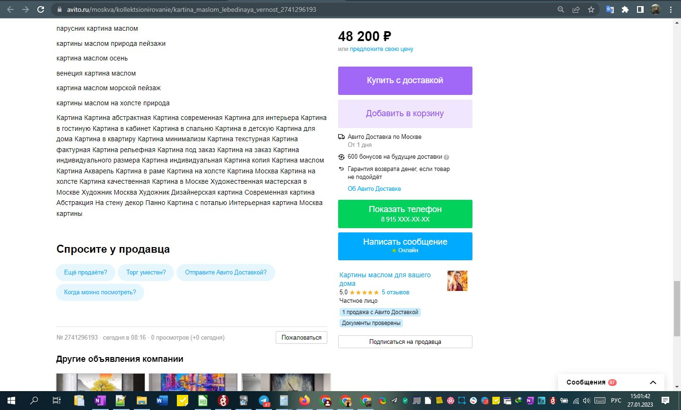Show the seller's phone number

coord(405,214)
